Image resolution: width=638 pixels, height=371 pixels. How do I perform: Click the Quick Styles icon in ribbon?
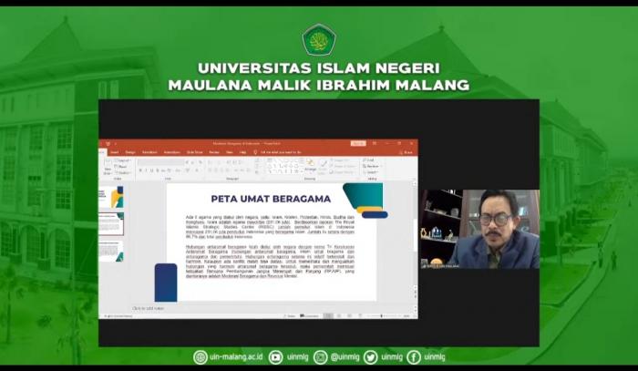pyautogui.click(x=323, y=167)
